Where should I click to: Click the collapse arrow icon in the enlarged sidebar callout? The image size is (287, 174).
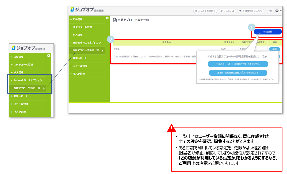(x=48, y=56)
